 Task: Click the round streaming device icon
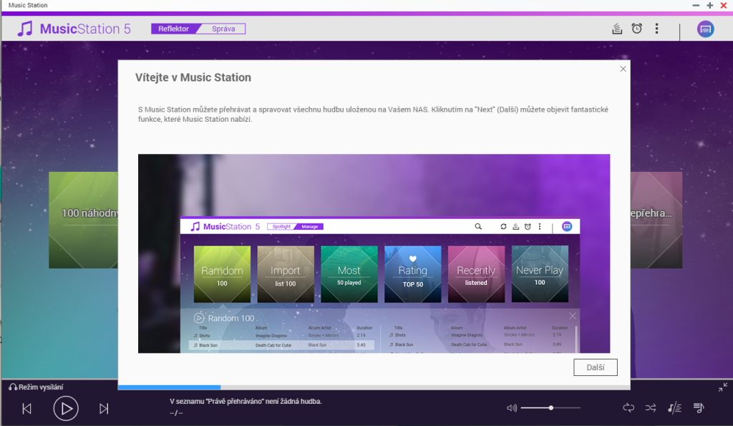pos(705,29)
